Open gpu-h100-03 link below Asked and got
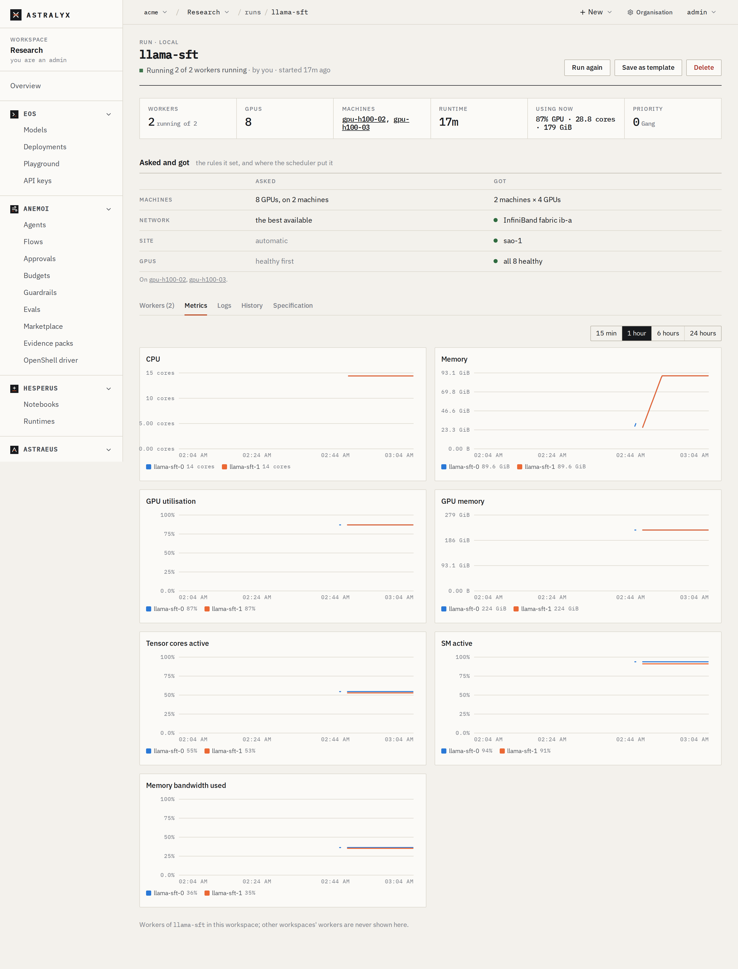This screenshot has width=738, height=969. coord(207,280)
